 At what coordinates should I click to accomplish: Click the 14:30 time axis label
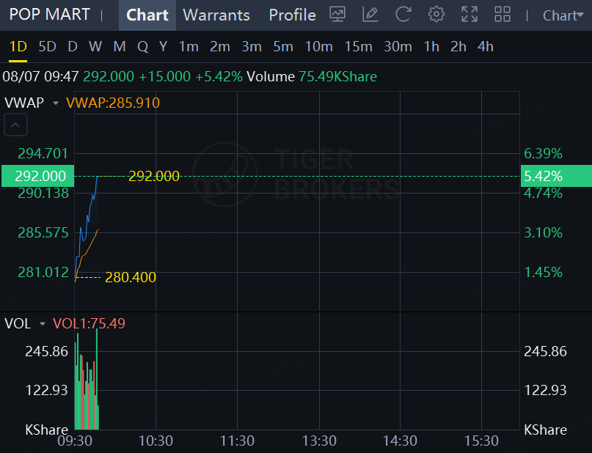(401, 441)
